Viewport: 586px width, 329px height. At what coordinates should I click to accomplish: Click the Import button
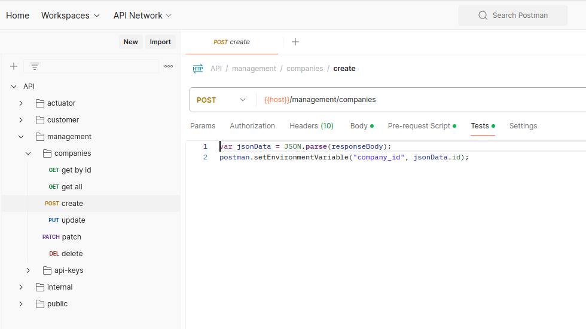click(x=160, y=42)
